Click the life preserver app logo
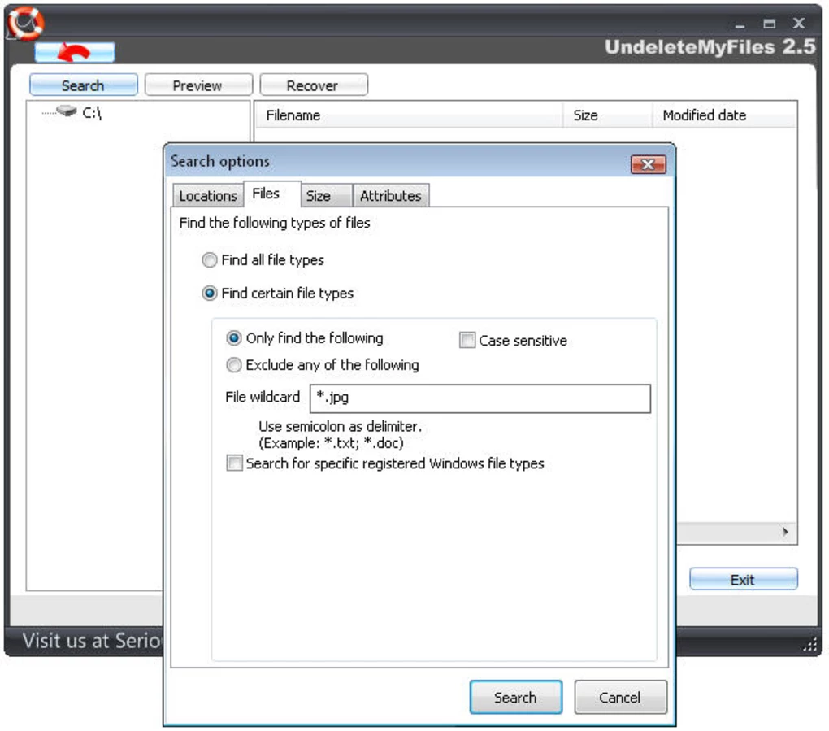Viewport: 829px width, 731px height. 25,22
